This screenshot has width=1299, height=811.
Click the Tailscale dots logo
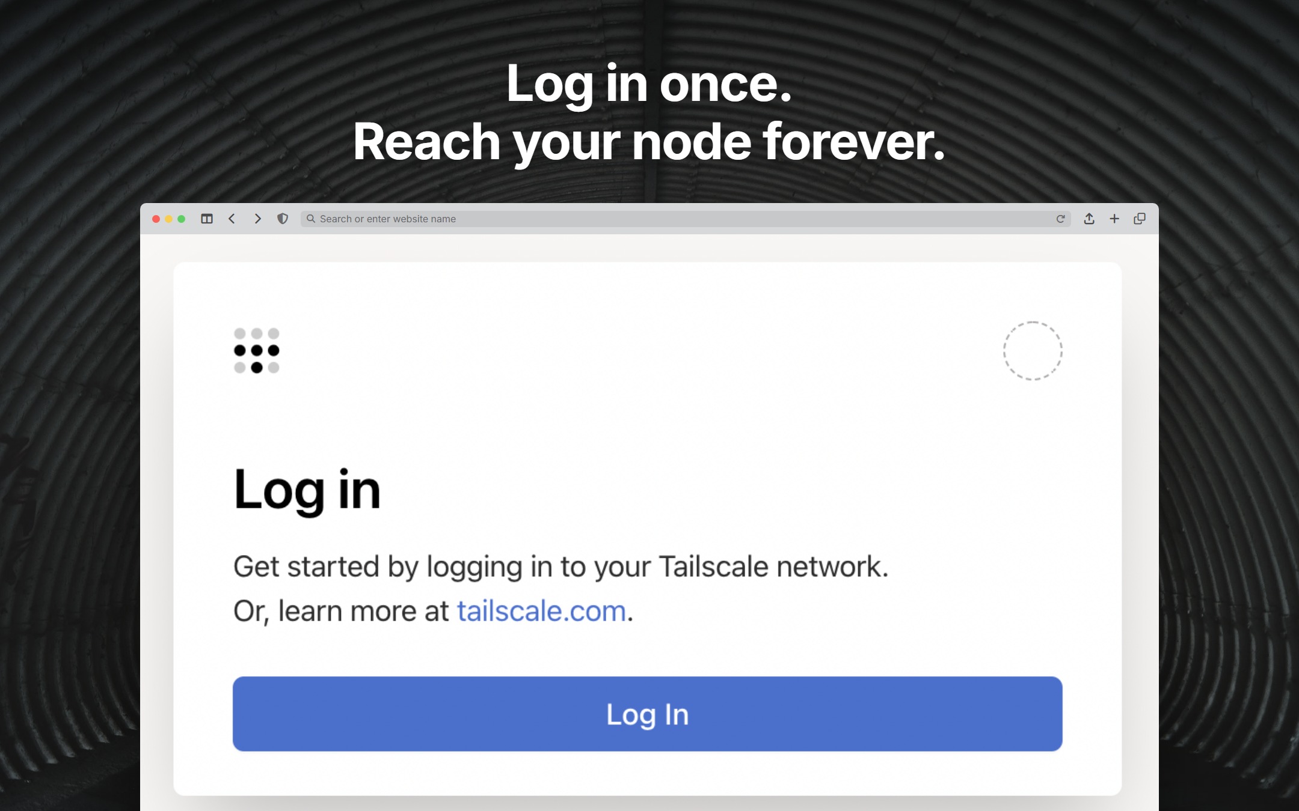(257, 350)
